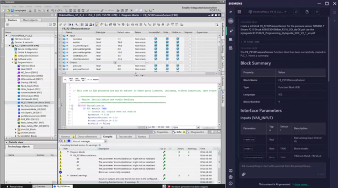Image resolution: width=338 pixels, height=188 pixels.
Task: Click the attachment paperclip icon in chat
Action: 243,174
